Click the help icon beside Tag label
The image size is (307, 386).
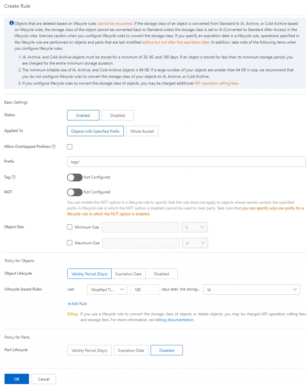point(14,177)
